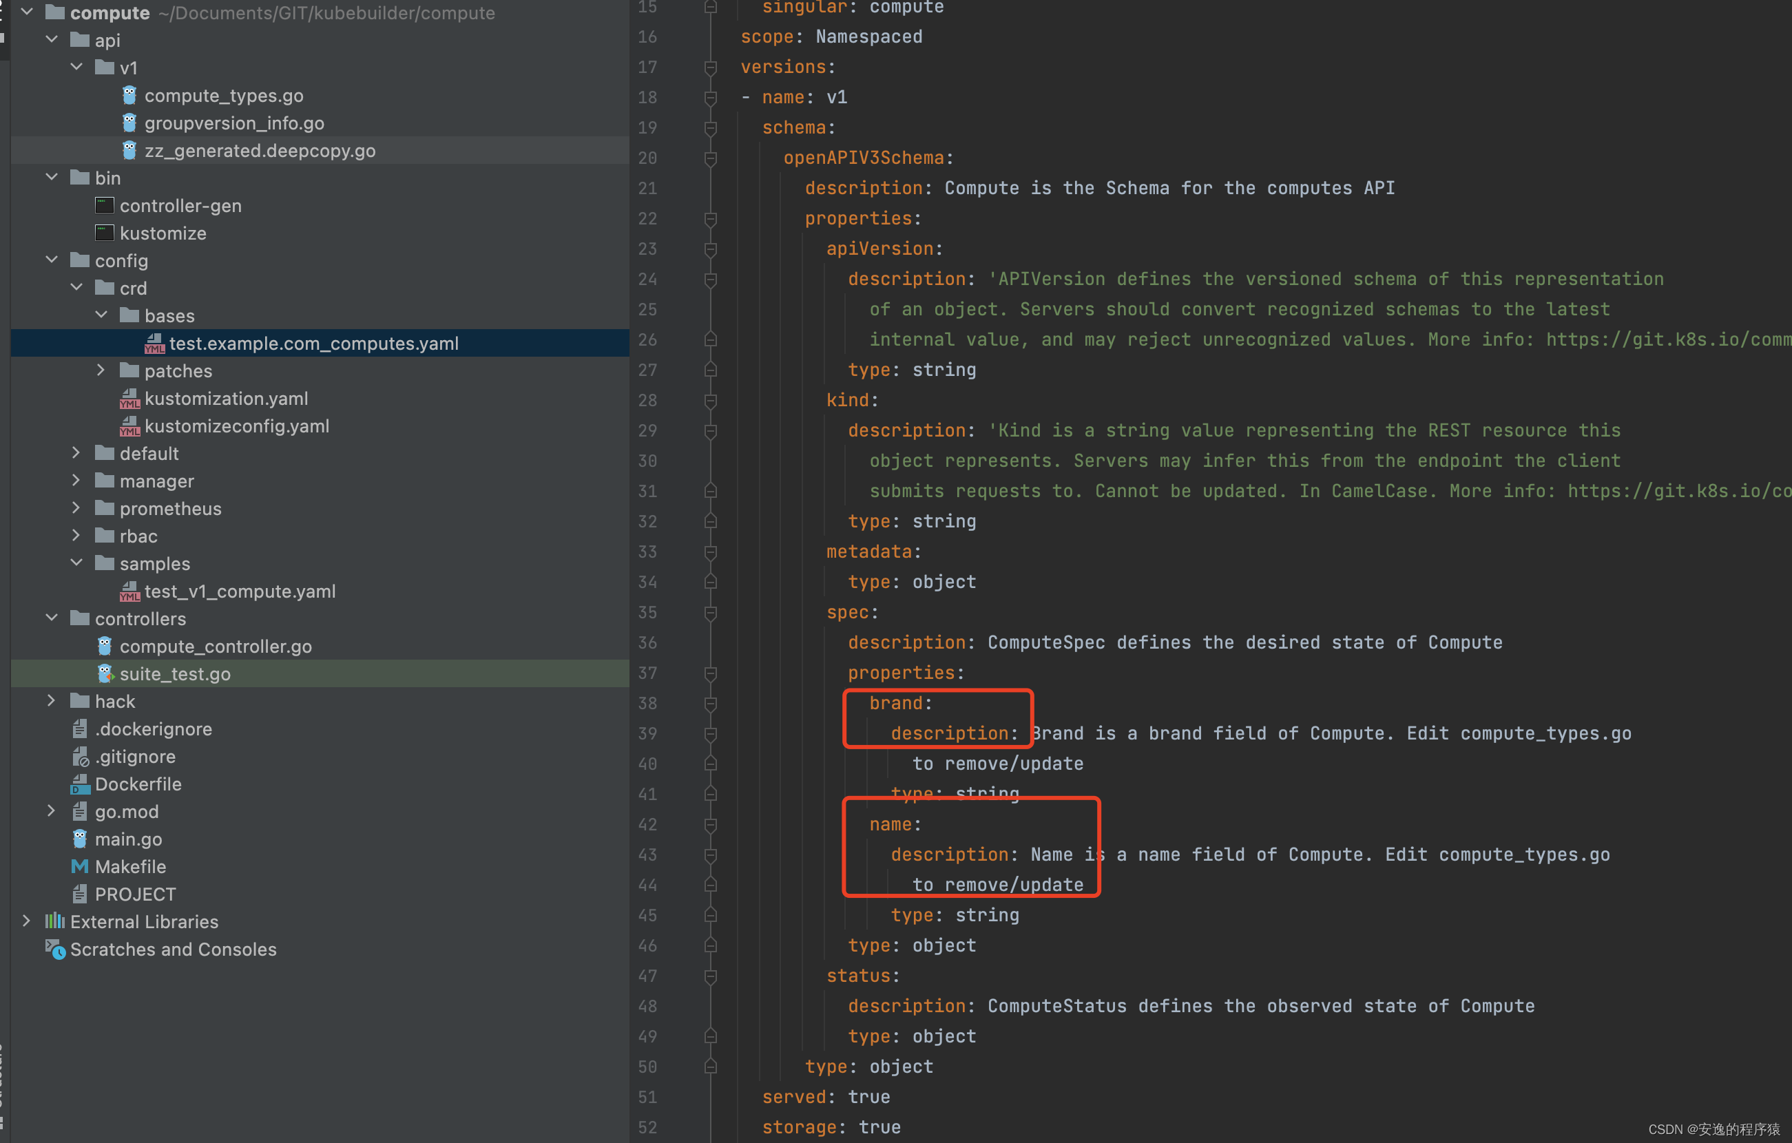Screen dimensions: 1792x1143
Task: Click line number 42 in the gutter
Action: coord(647,824)
